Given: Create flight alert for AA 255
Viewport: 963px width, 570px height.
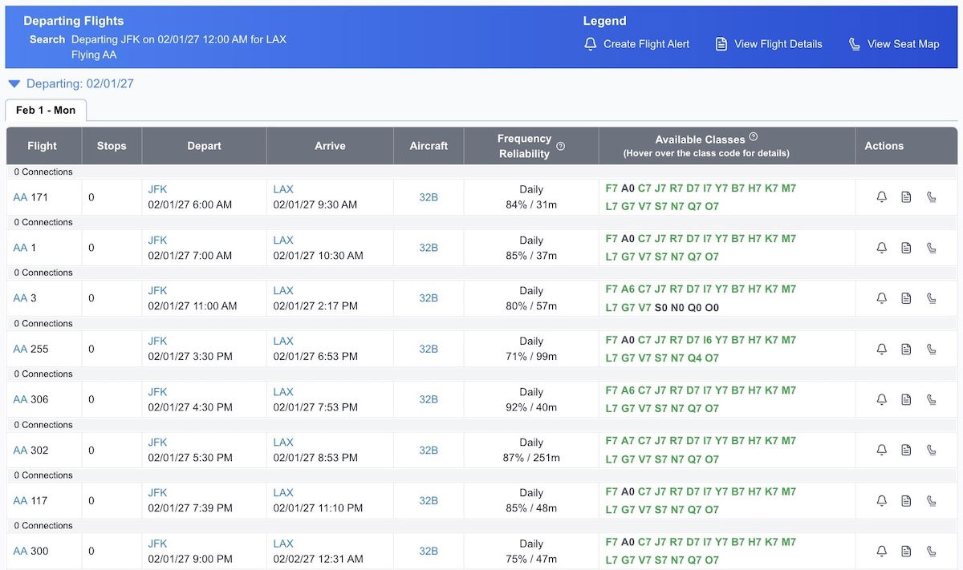Looking at the screenshot, I should 881,349.
